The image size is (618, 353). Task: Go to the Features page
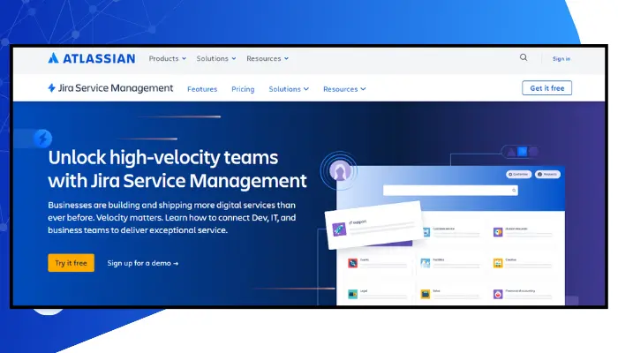click(x=202, y=89)
